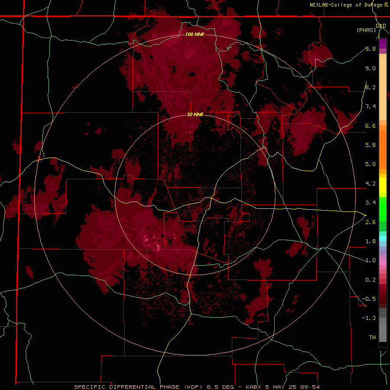Click the 5.8 scale label
The image size is (390, 390).
(370, 145)
